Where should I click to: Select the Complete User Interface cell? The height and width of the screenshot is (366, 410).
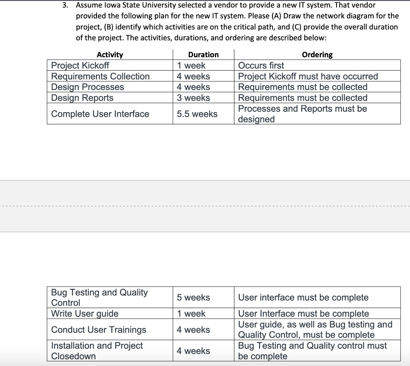[100, 114]
